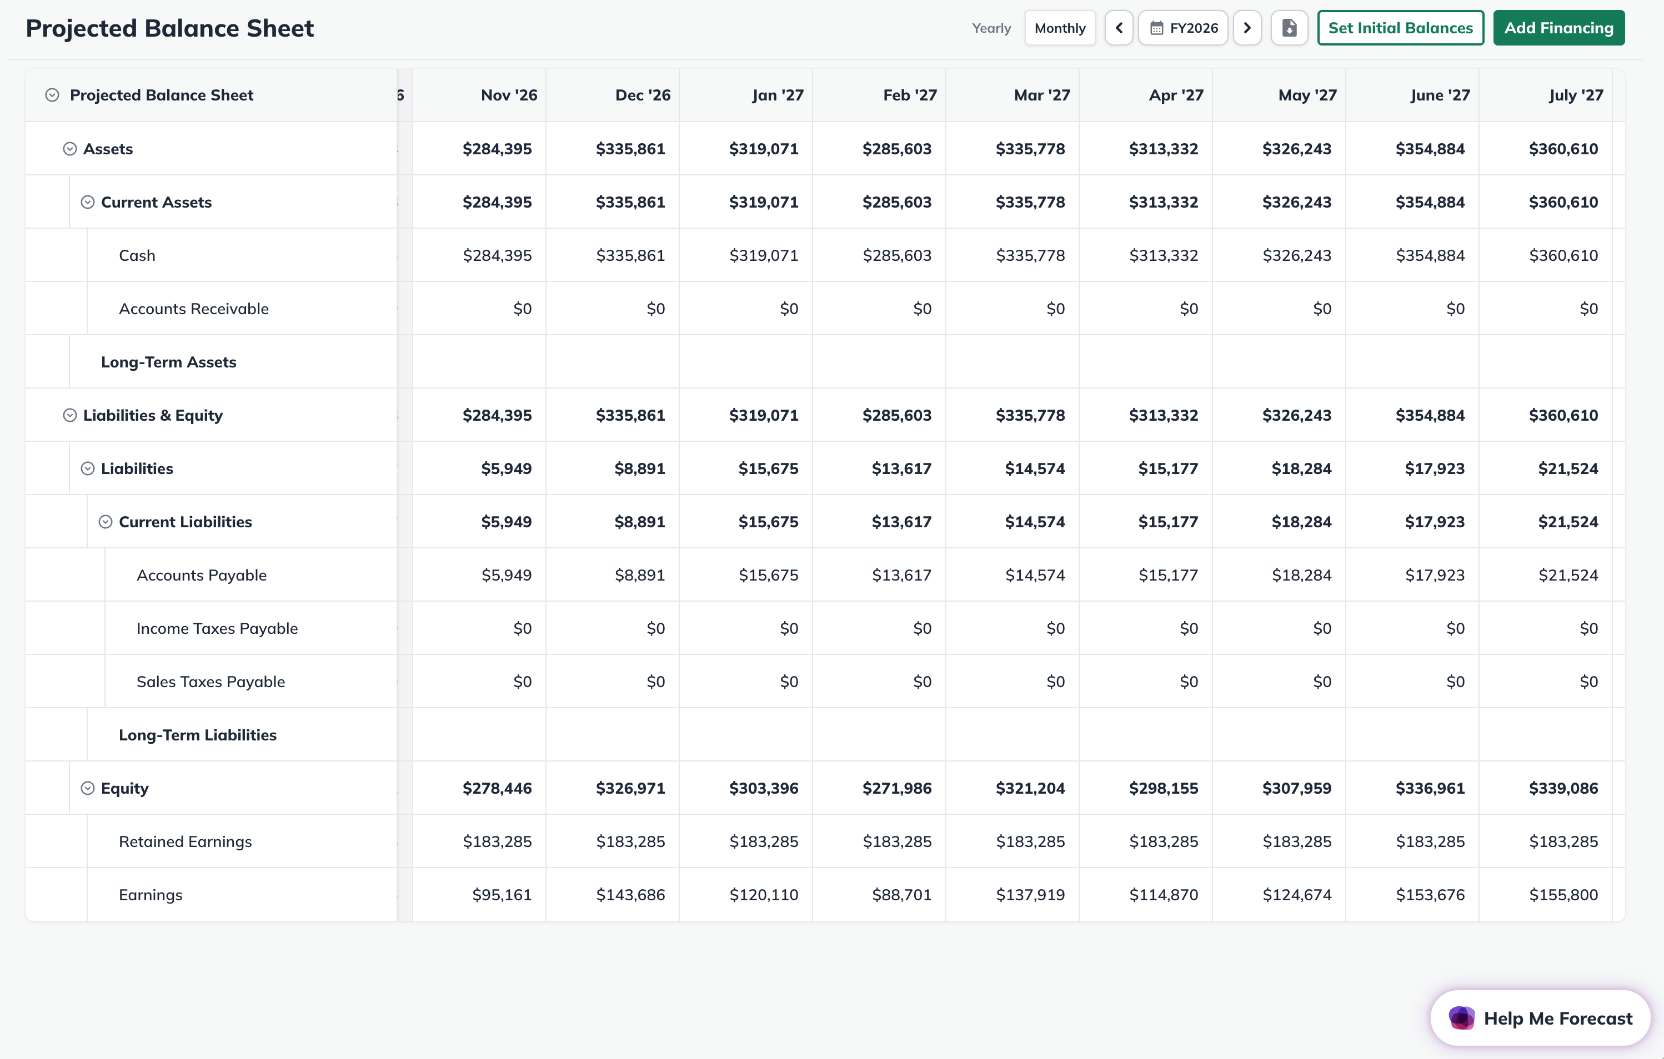
Task: Select the Retained Earnings row label
Action: 185,841
